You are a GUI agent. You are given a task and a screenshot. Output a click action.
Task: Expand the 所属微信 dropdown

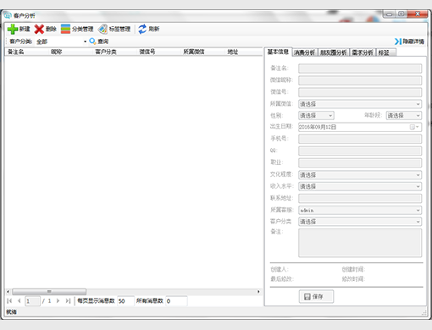[x=418, y=104]
